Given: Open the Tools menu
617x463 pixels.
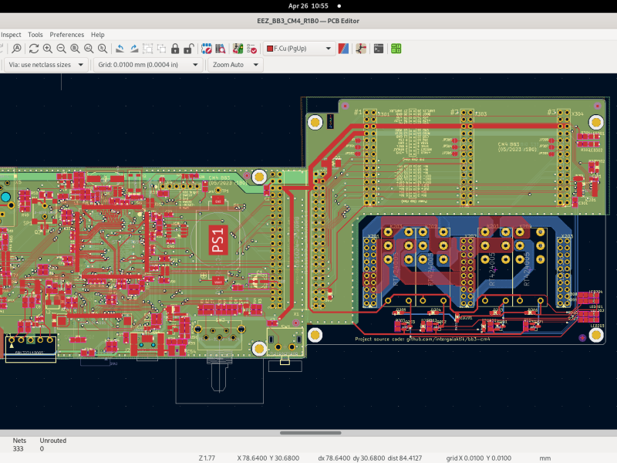Looking at the screenshot, I should coord(35,34).
